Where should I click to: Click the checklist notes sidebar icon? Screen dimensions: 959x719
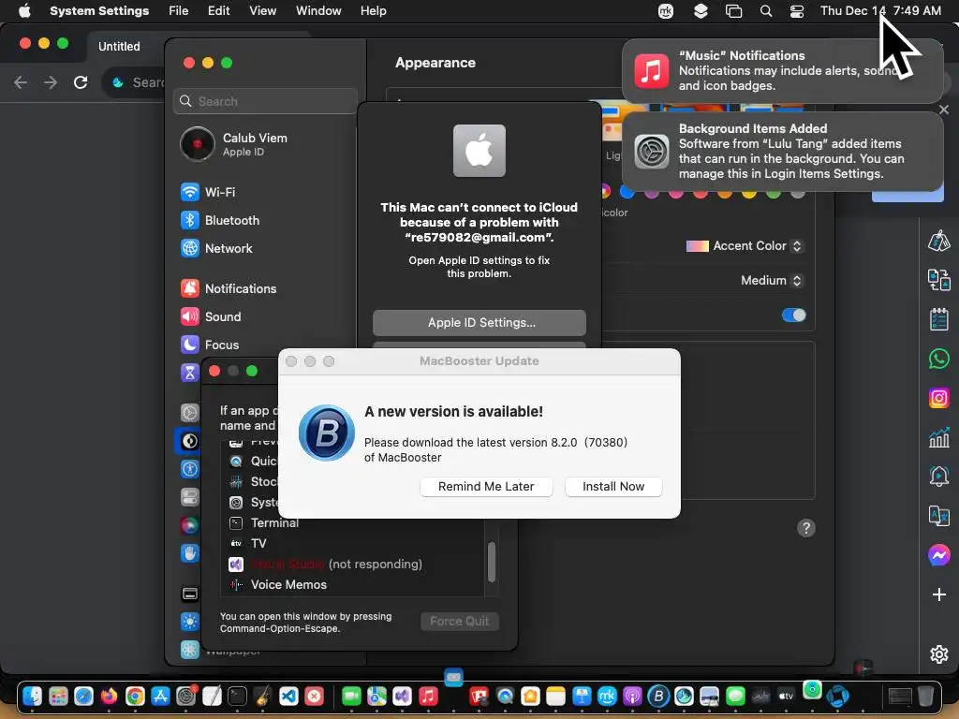[938, 319]
